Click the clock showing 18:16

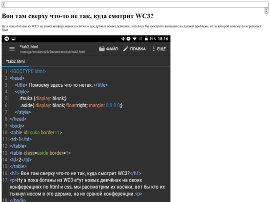(x=163, y=39)
